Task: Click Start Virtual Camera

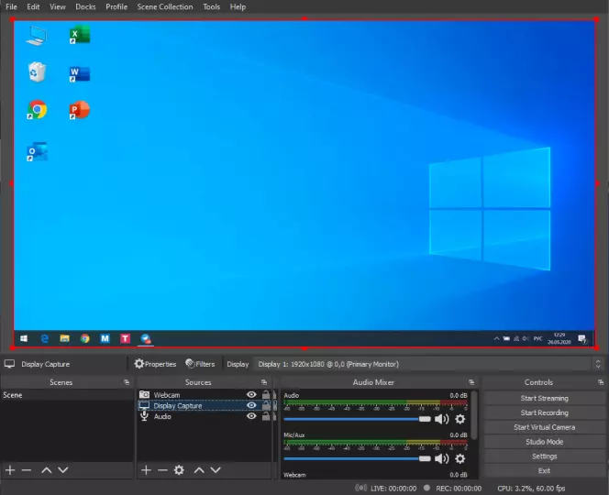Action: (x=544, y=427)
